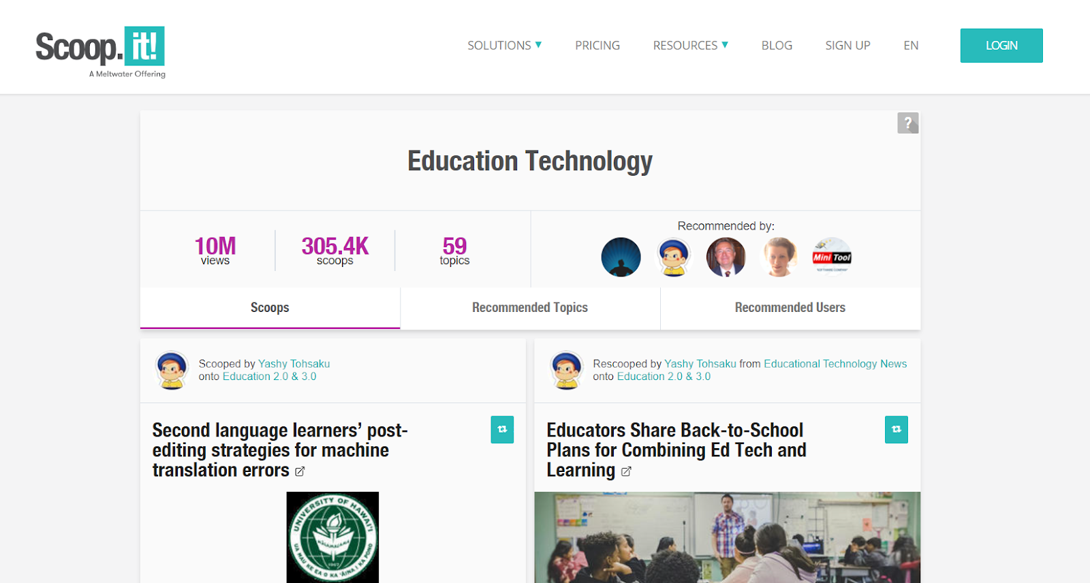
Task: Click rescoop icon on Educators Share Back-to-School post
Action: click(x=897, y=430)
